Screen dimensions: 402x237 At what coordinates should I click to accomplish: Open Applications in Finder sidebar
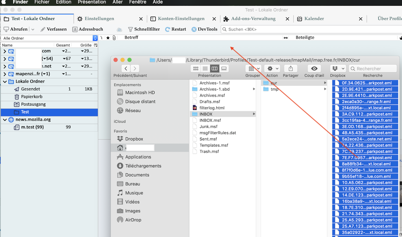[138, 157]
